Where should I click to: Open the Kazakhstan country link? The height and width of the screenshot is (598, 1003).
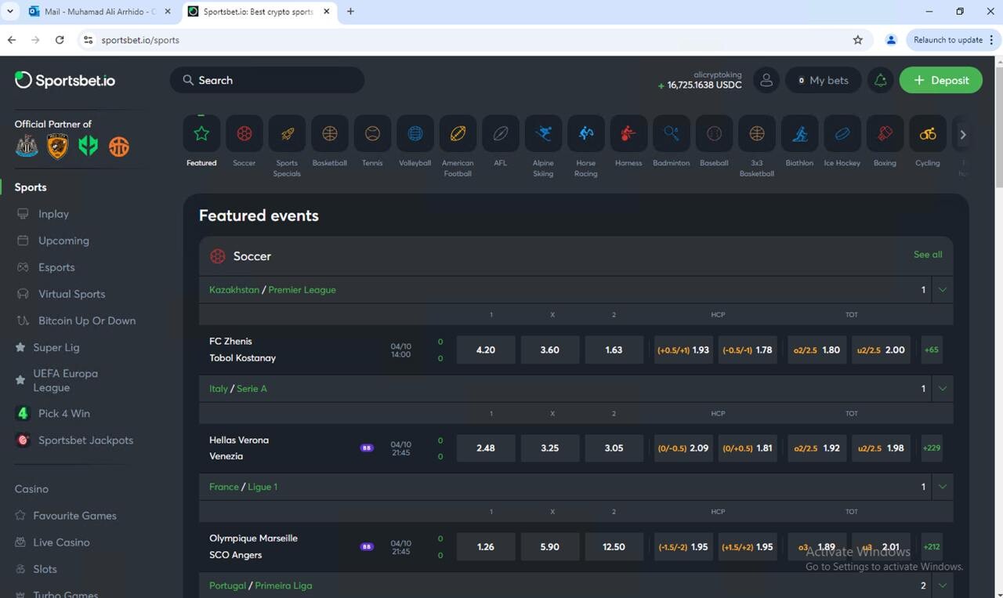(x=234, y=290)
